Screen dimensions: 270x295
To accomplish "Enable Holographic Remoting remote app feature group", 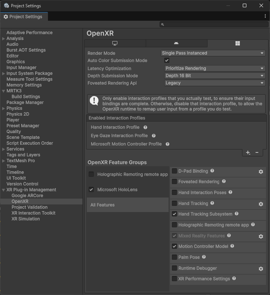I will pyautogui.click(x=91, y=175).
